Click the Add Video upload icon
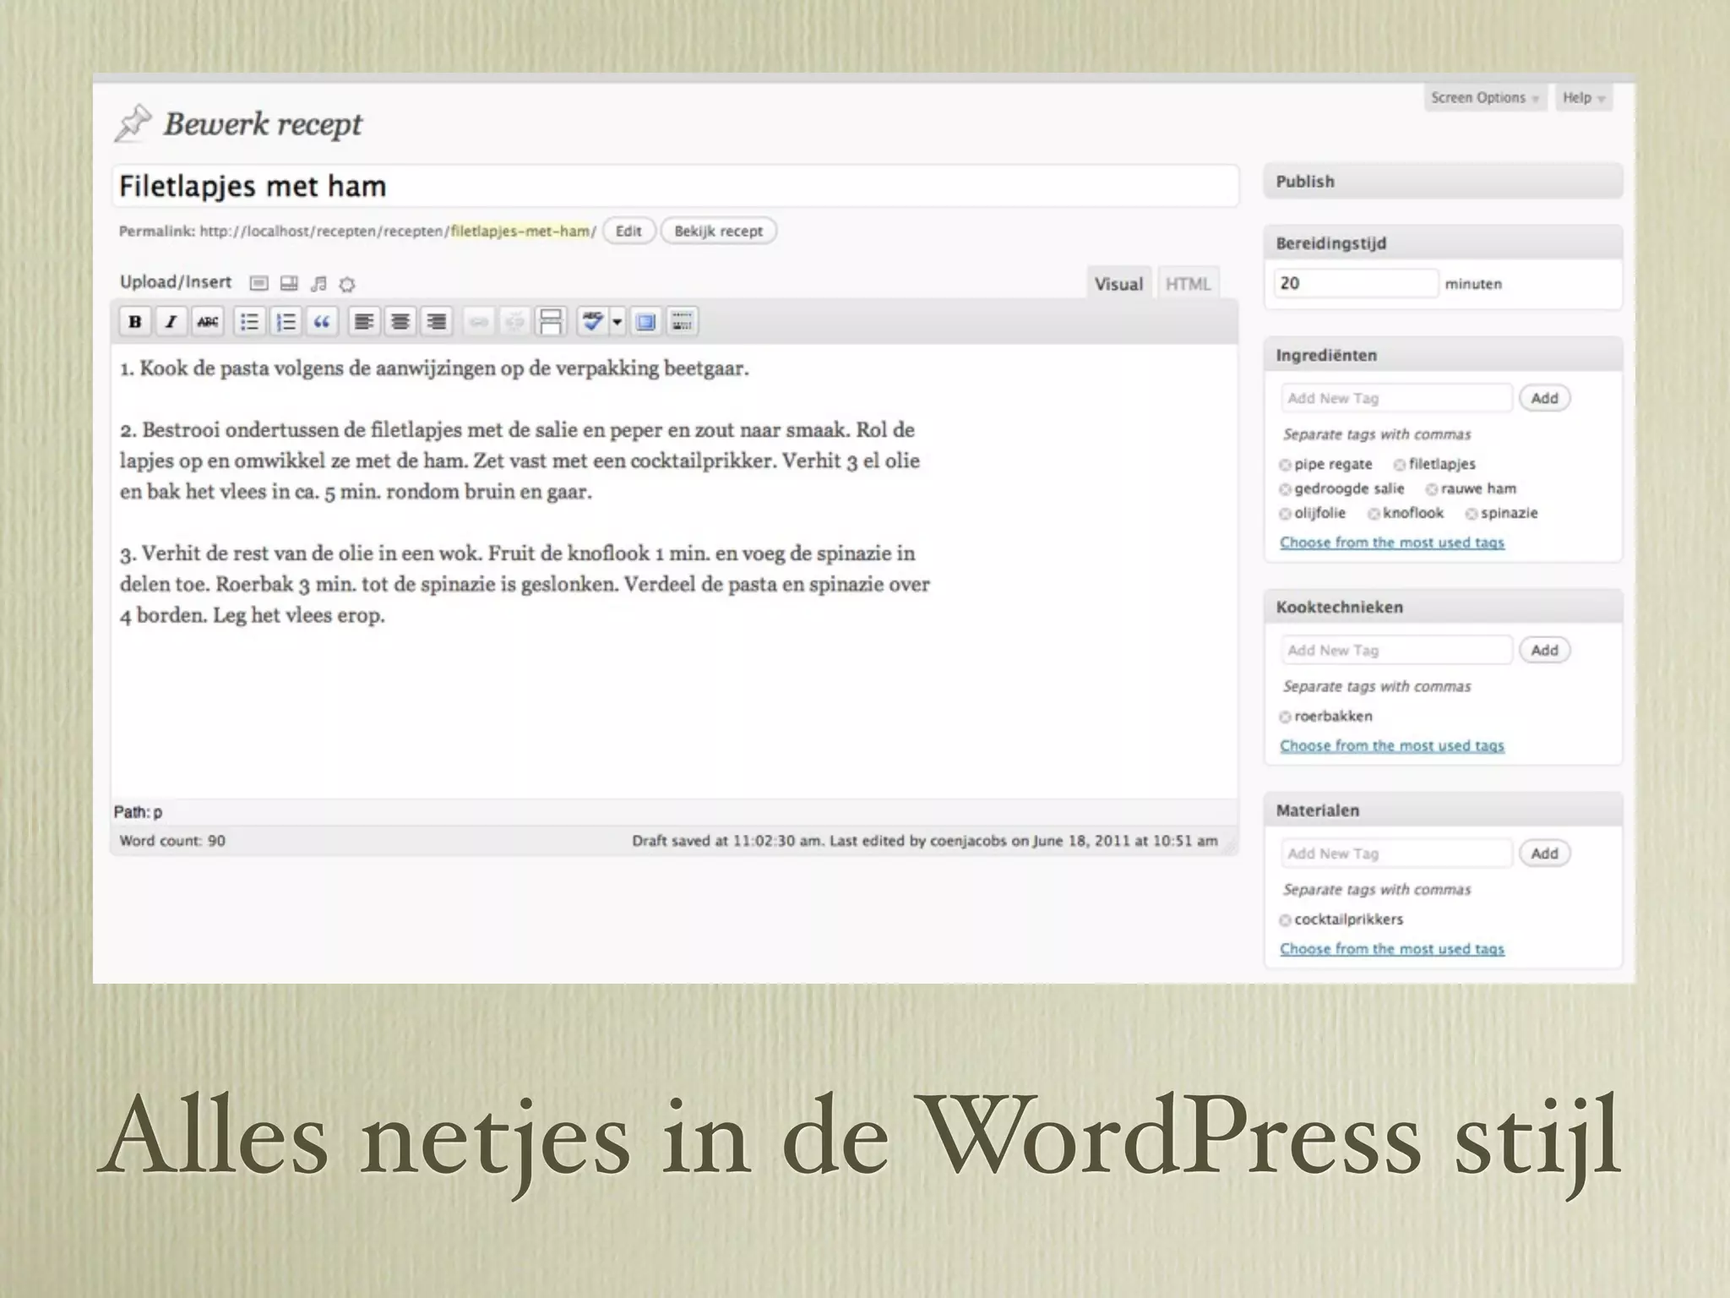Viewport: 1730px width, 1298px height. tap(289, 283)
